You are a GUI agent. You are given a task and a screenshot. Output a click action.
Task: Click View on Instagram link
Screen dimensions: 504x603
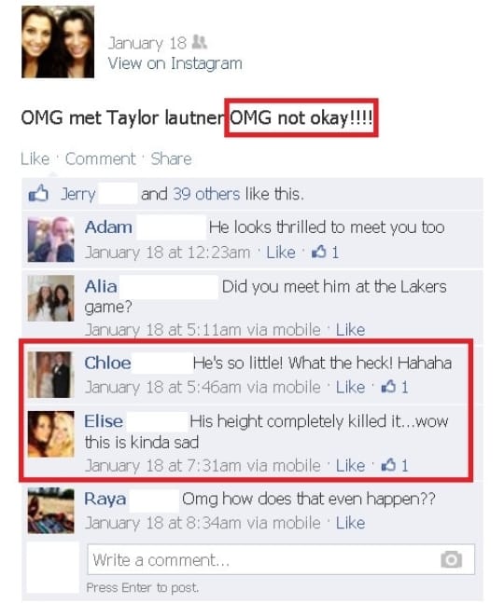pyautogui.click(x=175, y=63)
